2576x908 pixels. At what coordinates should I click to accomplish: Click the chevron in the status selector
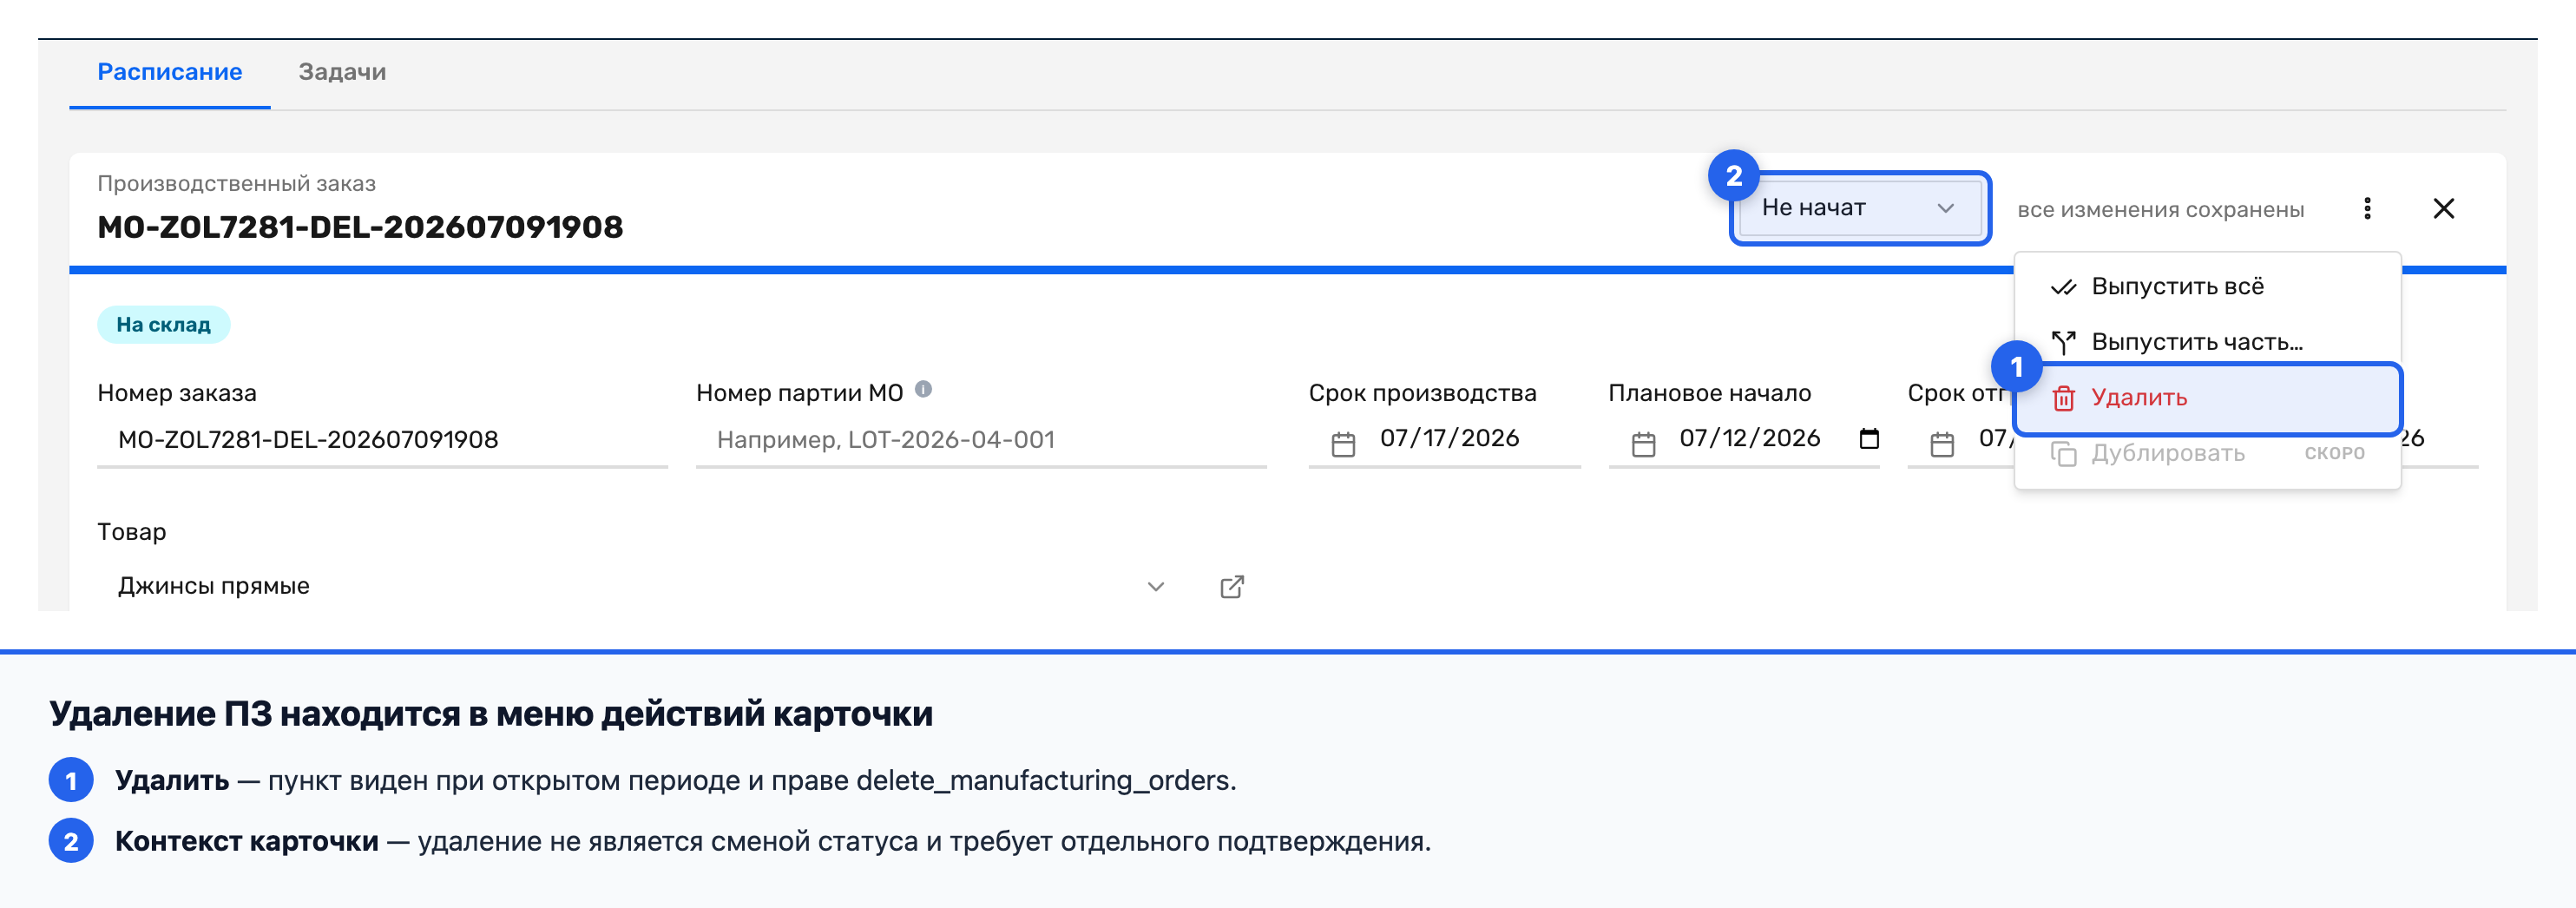click(x=1945, y=208)
